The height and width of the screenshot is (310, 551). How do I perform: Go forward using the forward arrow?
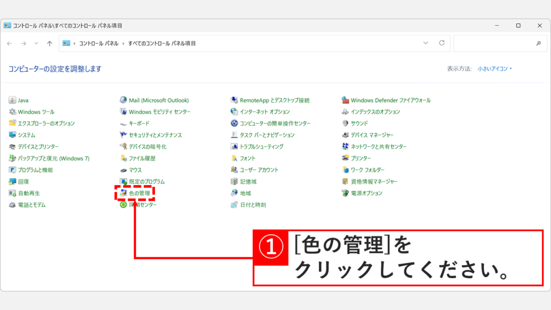click(x=24, y=44)
